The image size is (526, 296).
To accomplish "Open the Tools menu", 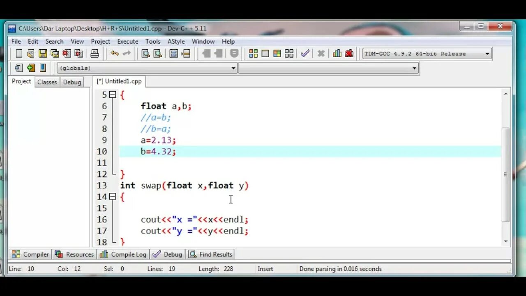I will click(153, 42).
